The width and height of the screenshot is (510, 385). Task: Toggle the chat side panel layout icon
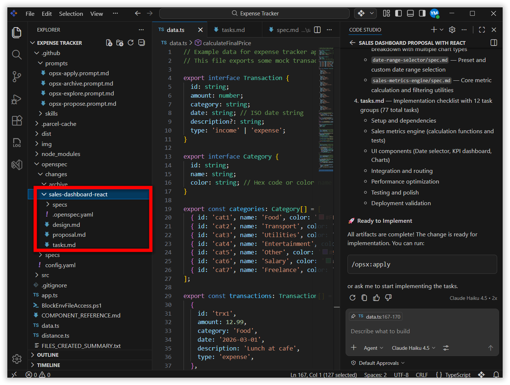pyautogui.click(x=494, y=43)
